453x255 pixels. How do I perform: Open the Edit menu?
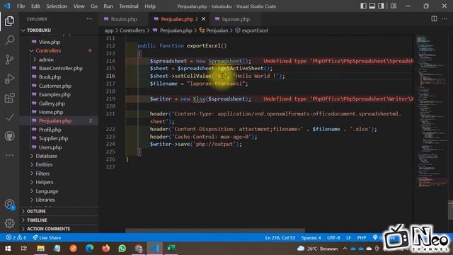click(x=35, y=6)
